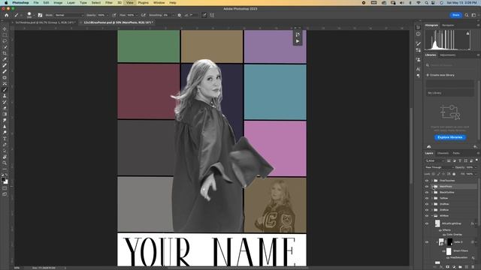Image resolution: width=481 pixels, height=270 pixels.
Task: Select the Brush tool in toolbar
Action: 5,90
